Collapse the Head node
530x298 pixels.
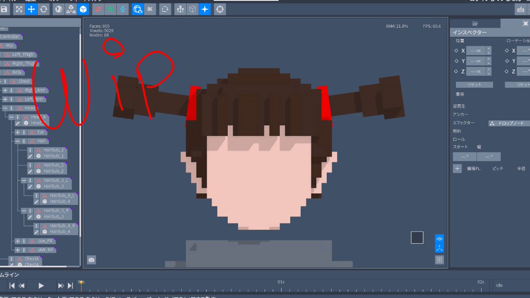[5, 108]
